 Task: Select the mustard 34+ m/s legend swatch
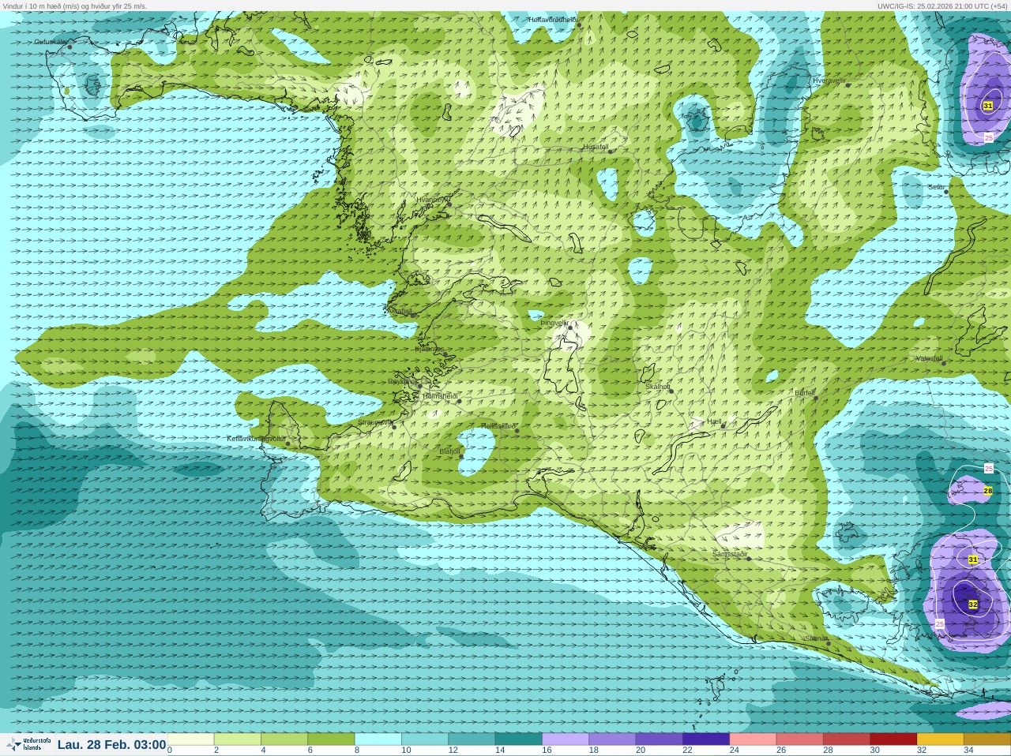pos(987,739)
